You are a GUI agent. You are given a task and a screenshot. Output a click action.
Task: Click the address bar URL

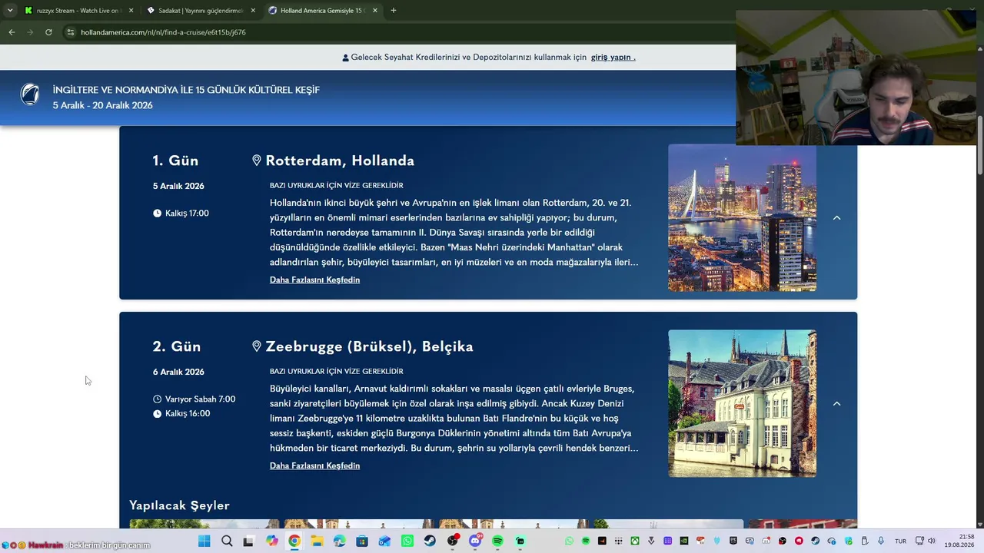pos(163,32)
